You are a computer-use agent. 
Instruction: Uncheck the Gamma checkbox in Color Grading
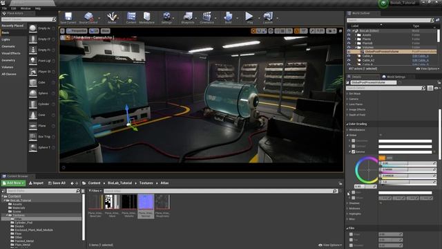click(x=353, y=152)
